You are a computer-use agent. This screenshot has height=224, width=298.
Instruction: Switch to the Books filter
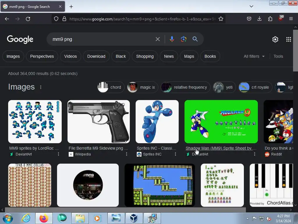pos(210,56)
